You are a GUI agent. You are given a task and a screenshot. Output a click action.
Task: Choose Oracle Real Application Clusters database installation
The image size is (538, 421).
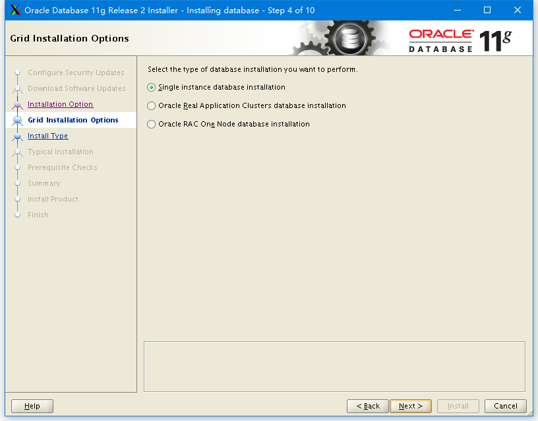pos(152,105)
